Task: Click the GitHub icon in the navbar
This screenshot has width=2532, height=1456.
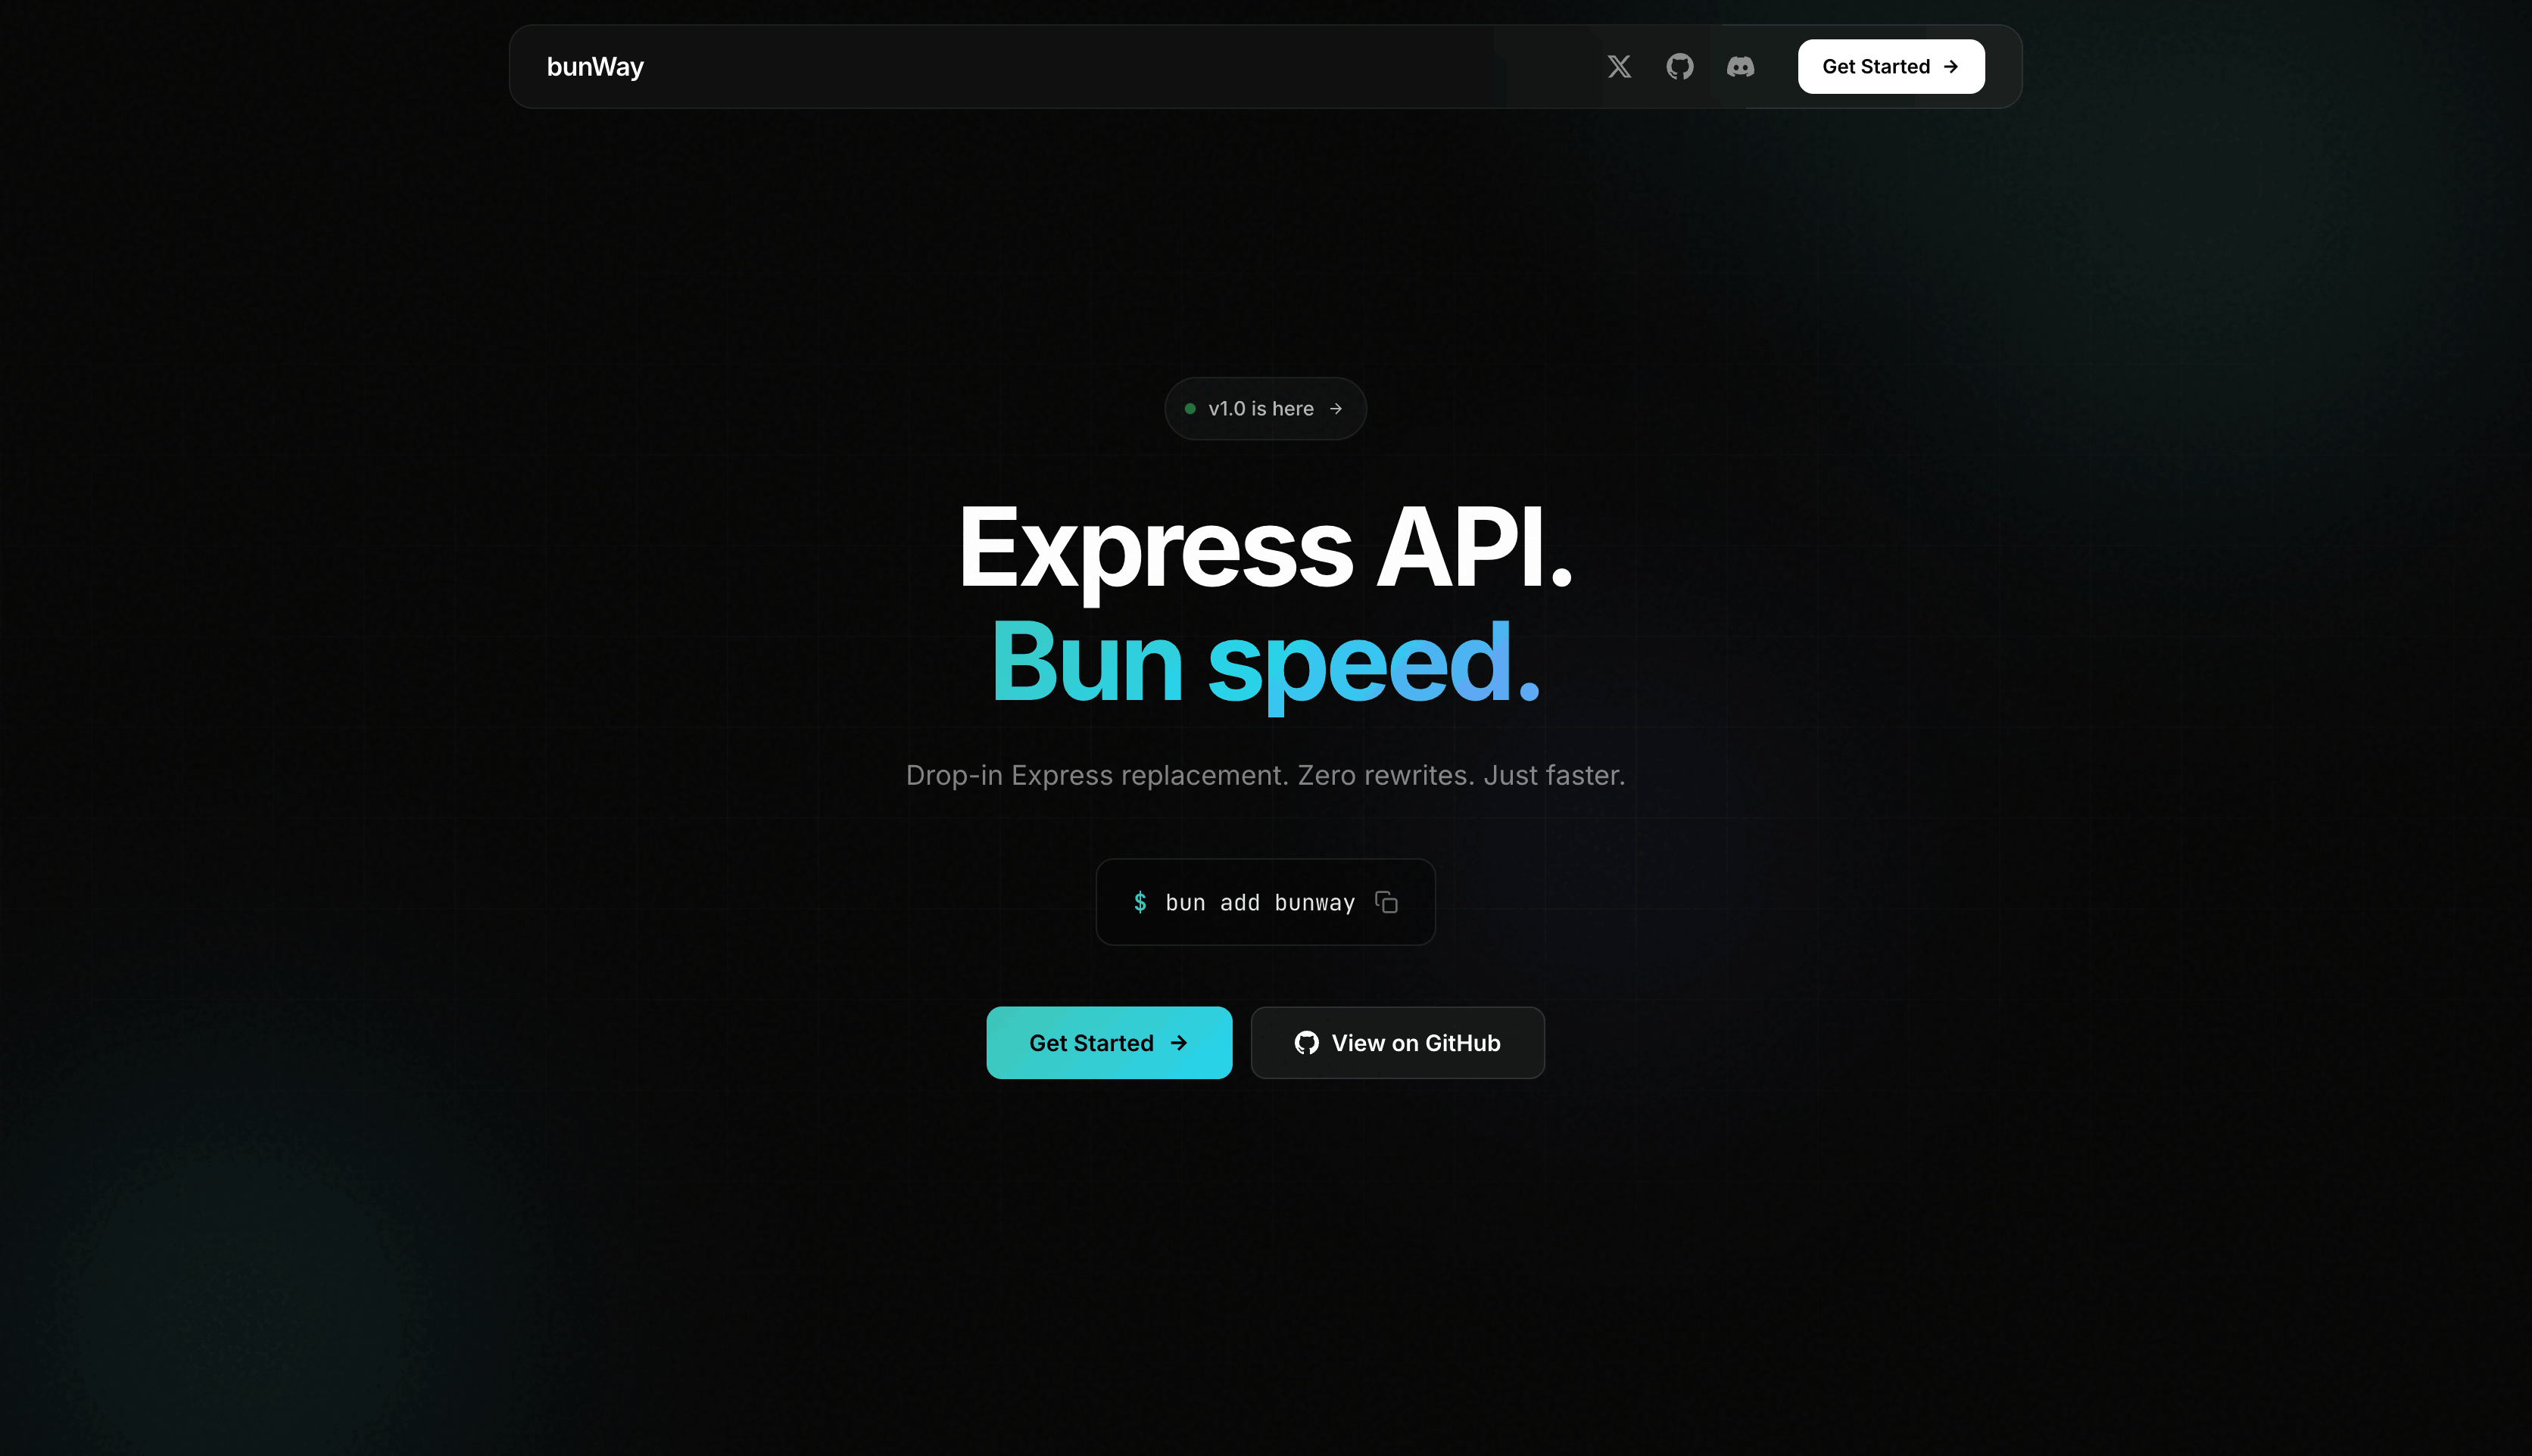Action: (x=1679, y=66)
